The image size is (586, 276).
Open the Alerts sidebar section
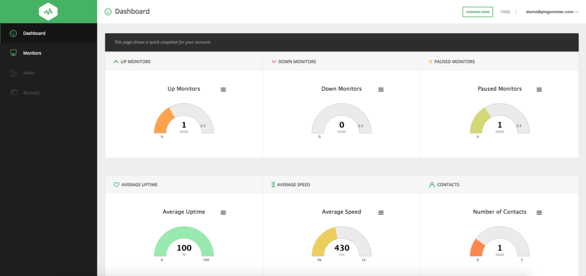[29, 73]
